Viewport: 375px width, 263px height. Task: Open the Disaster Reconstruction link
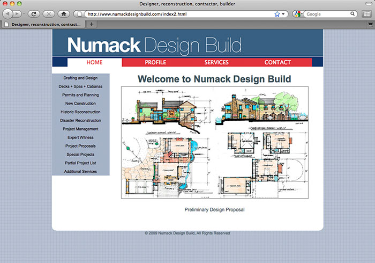[80, 120]
